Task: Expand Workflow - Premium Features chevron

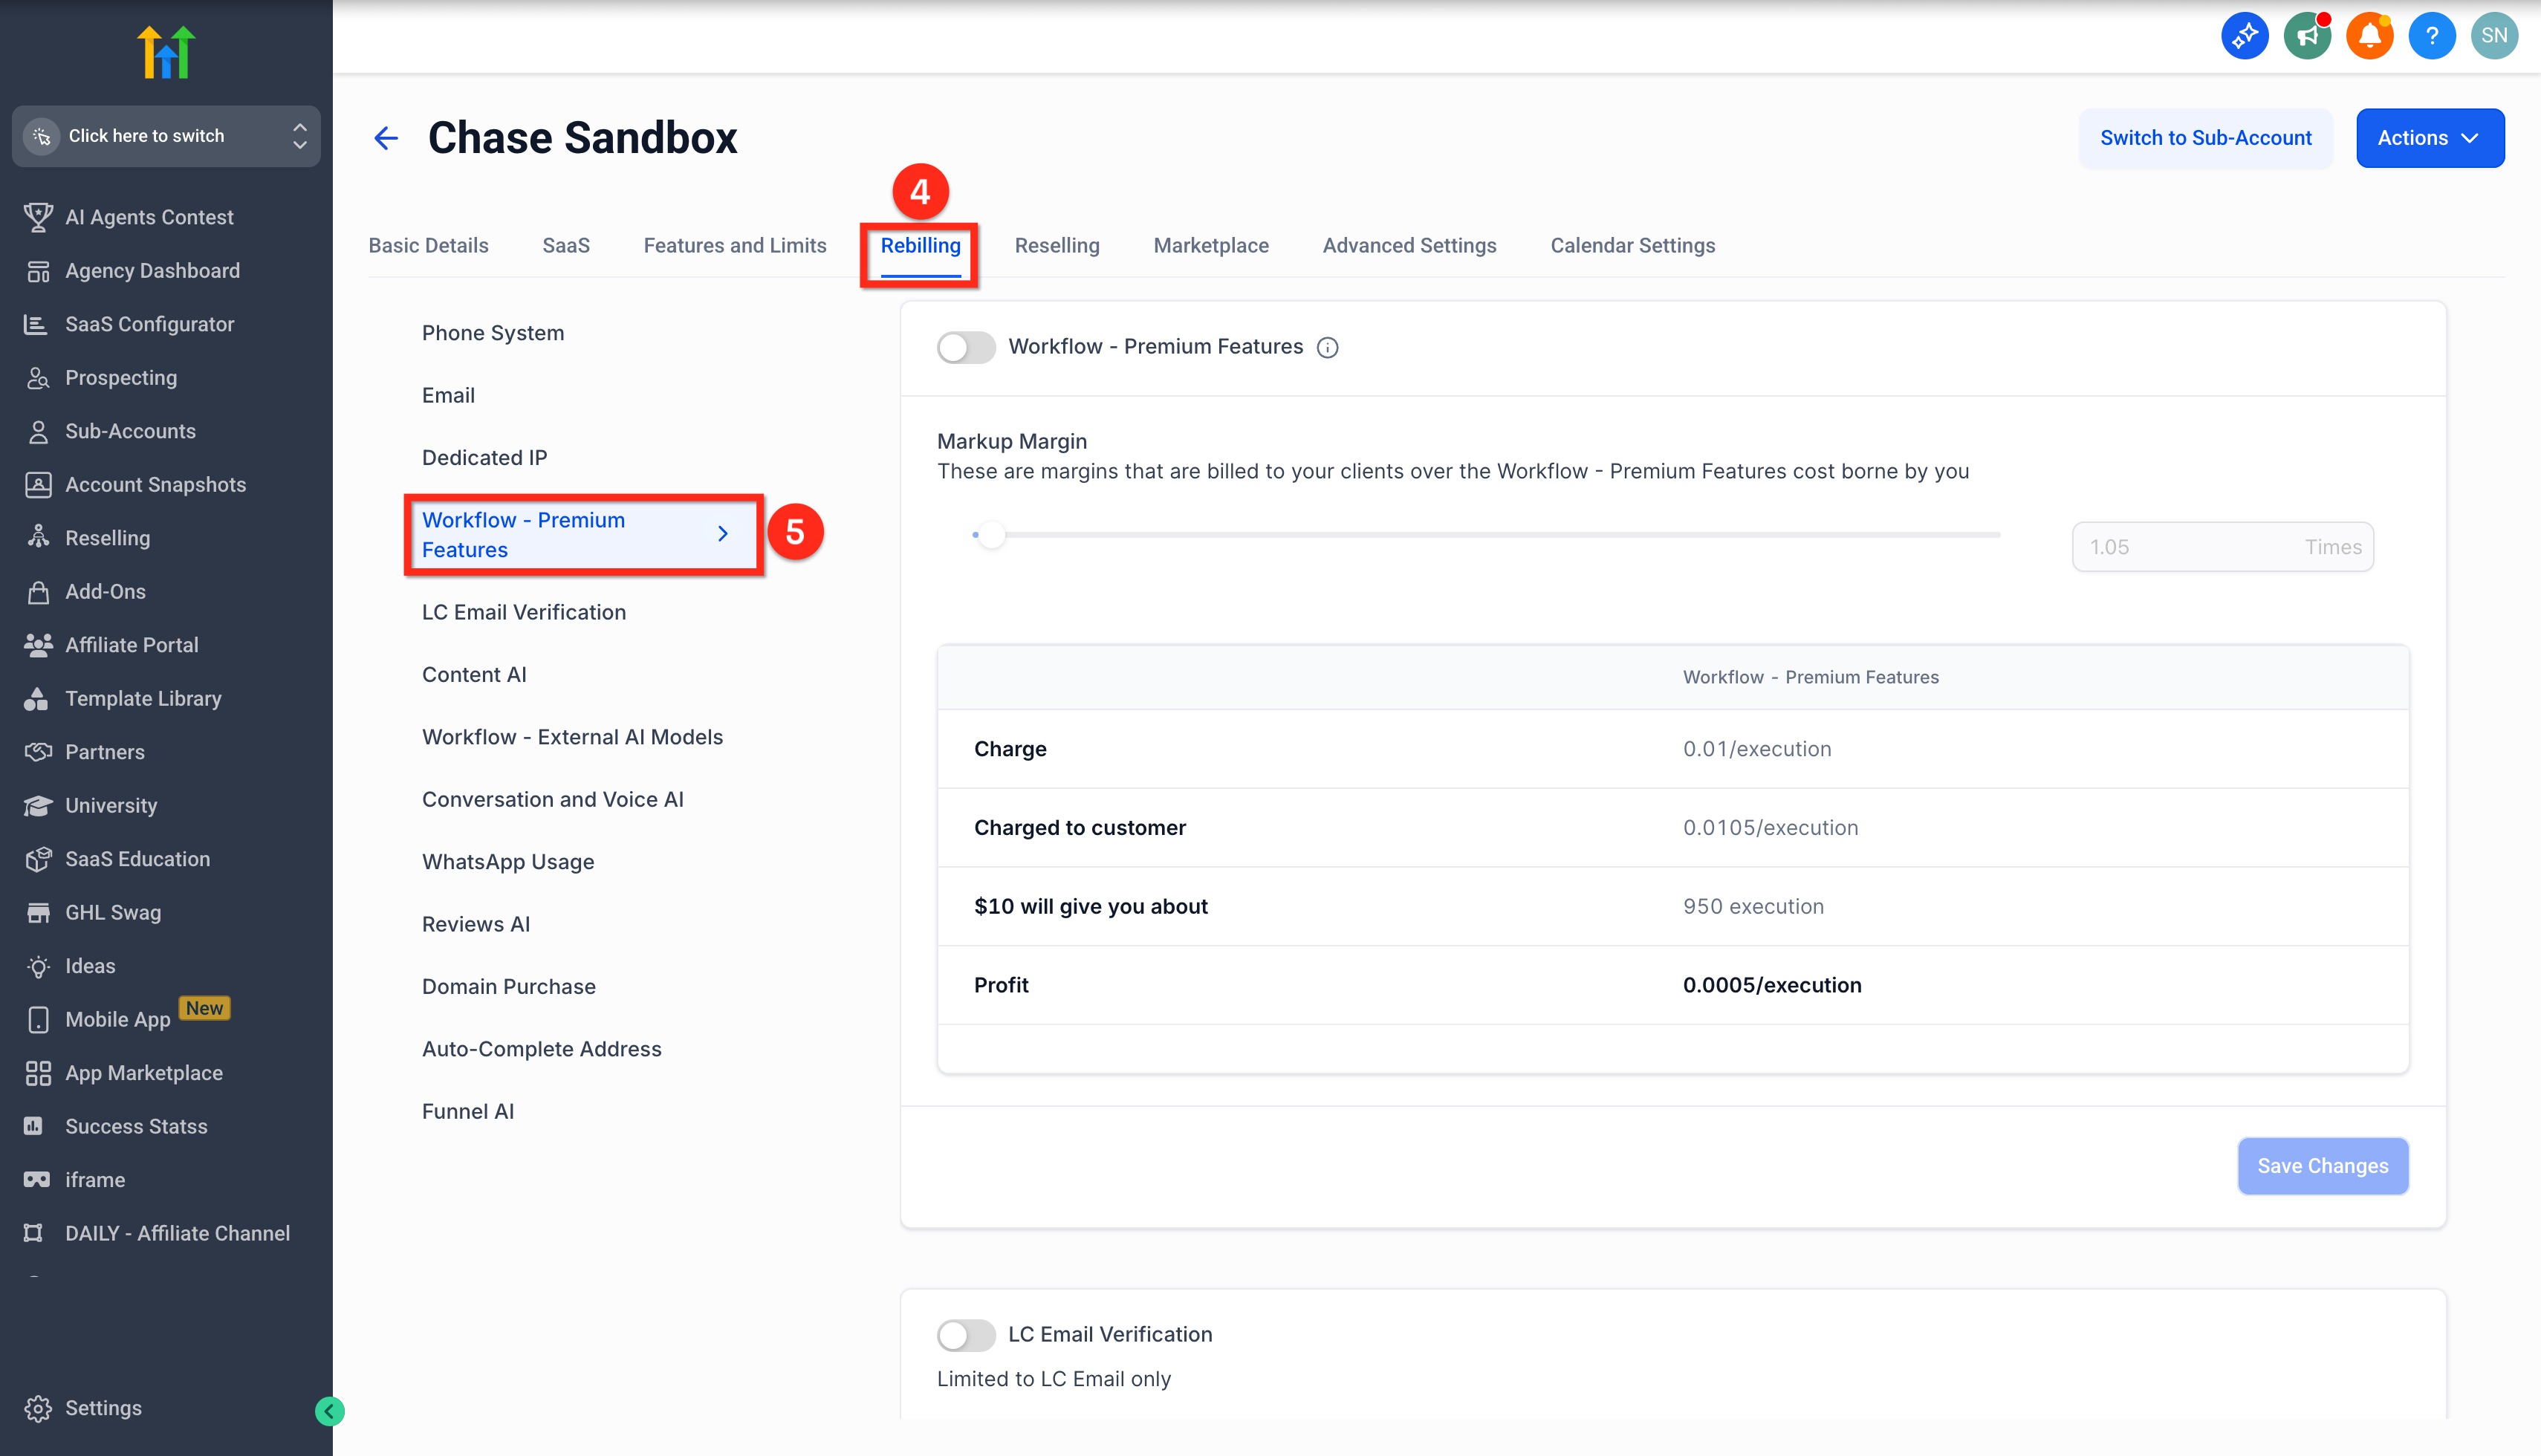Action: 722,534
